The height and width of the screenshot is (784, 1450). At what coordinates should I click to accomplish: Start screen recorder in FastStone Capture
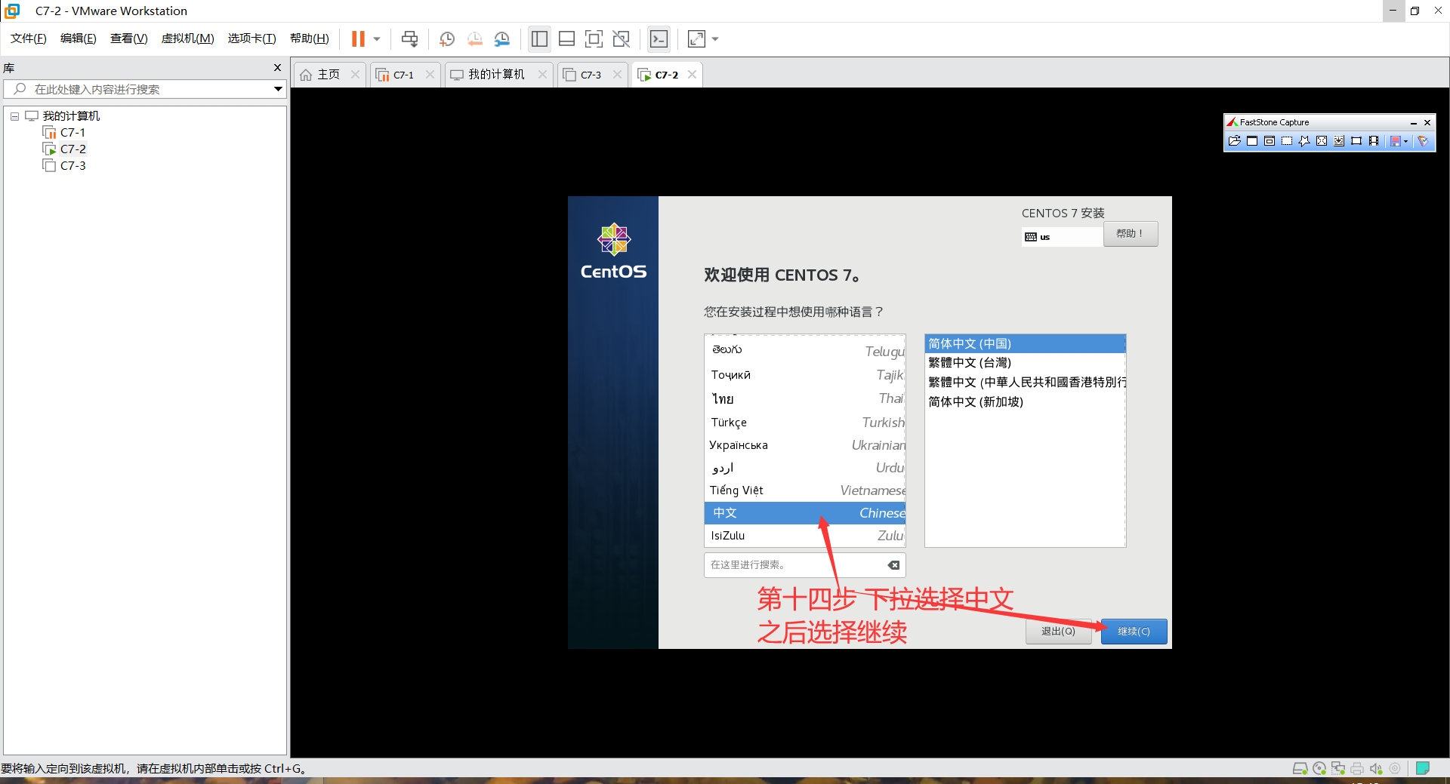[1374, 141]
